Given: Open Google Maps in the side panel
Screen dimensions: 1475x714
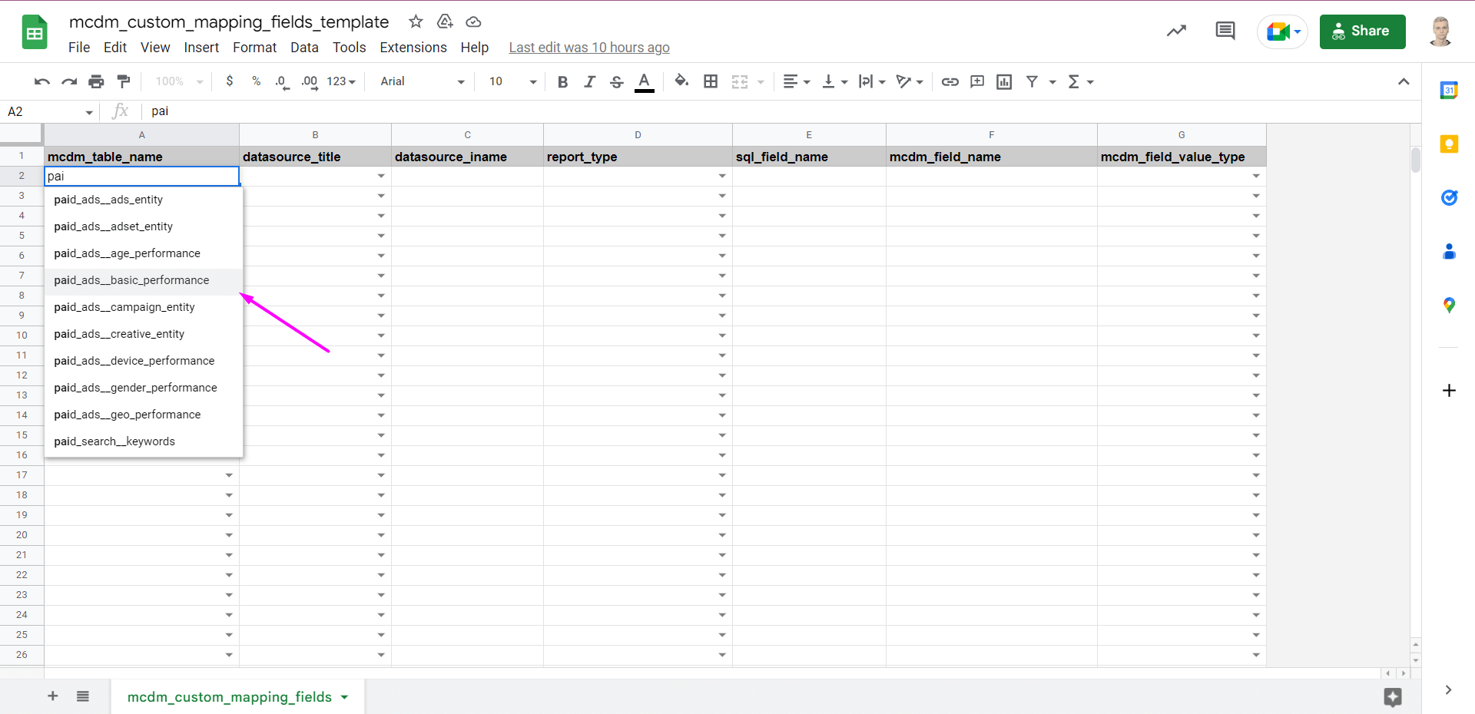Looking at the screenshot, I should coord(1450,306).
